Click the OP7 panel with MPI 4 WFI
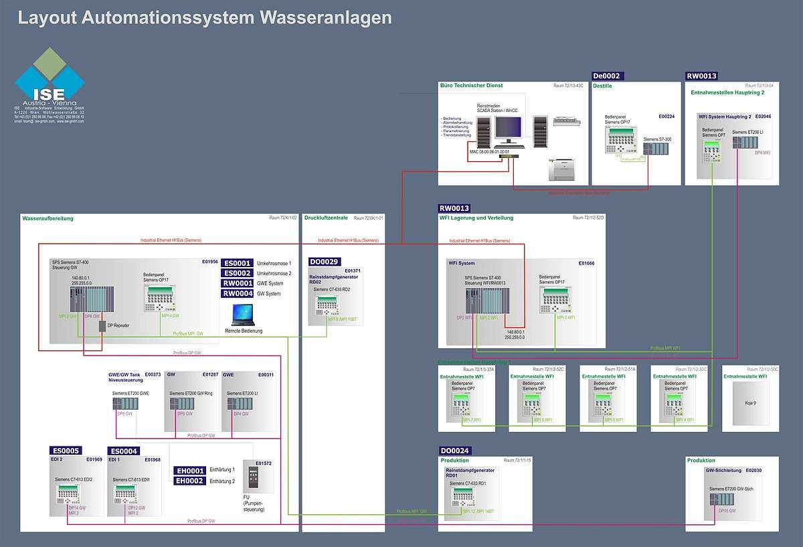The height and width of the screenshot is (547, 803). click(676, 406)
